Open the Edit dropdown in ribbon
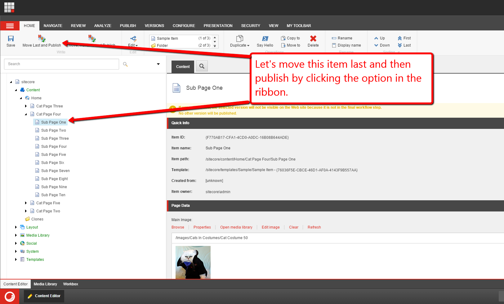This screenshot has width=504, height=304. coord(133,45)
